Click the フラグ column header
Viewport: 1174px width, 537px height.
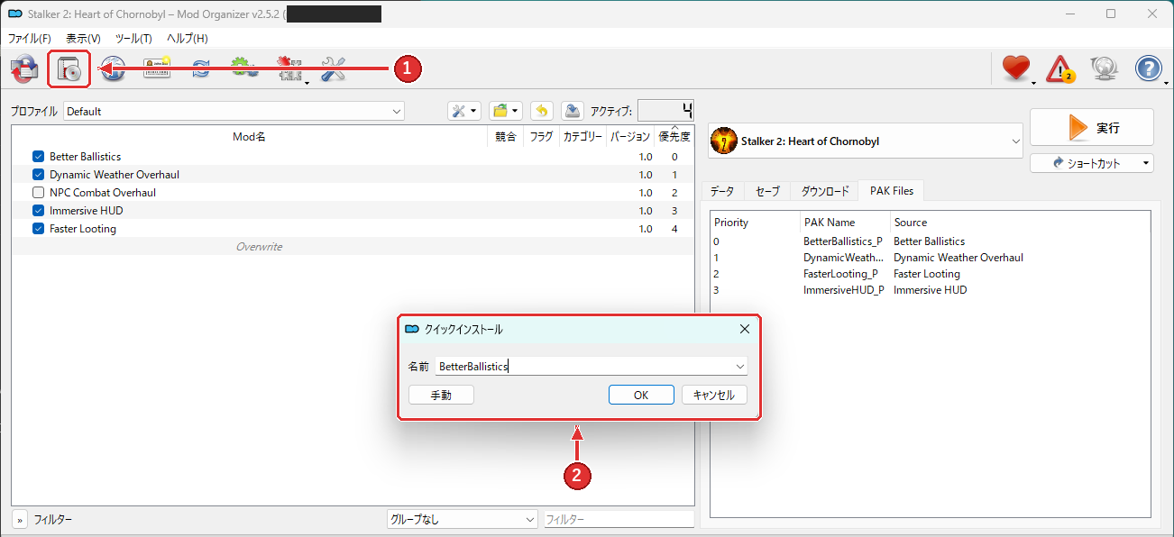[x=541, y=137]
